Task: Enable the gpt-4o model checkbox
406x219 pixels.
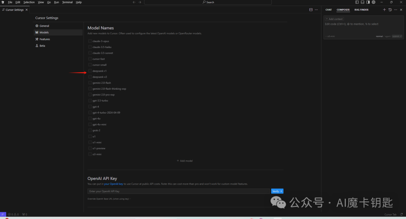Action: coord(90,118)
